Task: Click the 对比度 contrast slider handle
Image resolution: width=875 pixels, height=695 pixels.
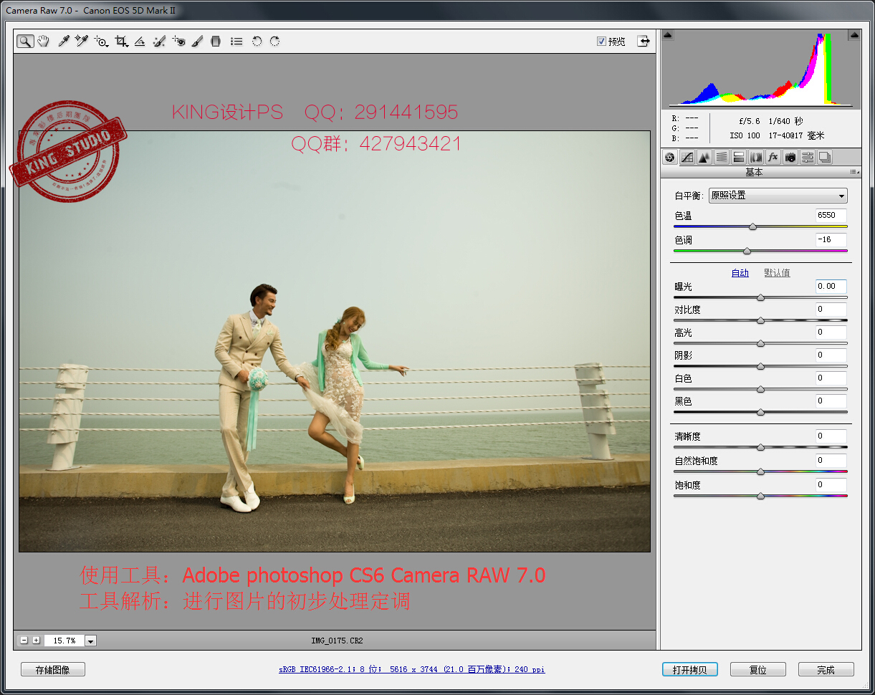Action: [760, 320]
